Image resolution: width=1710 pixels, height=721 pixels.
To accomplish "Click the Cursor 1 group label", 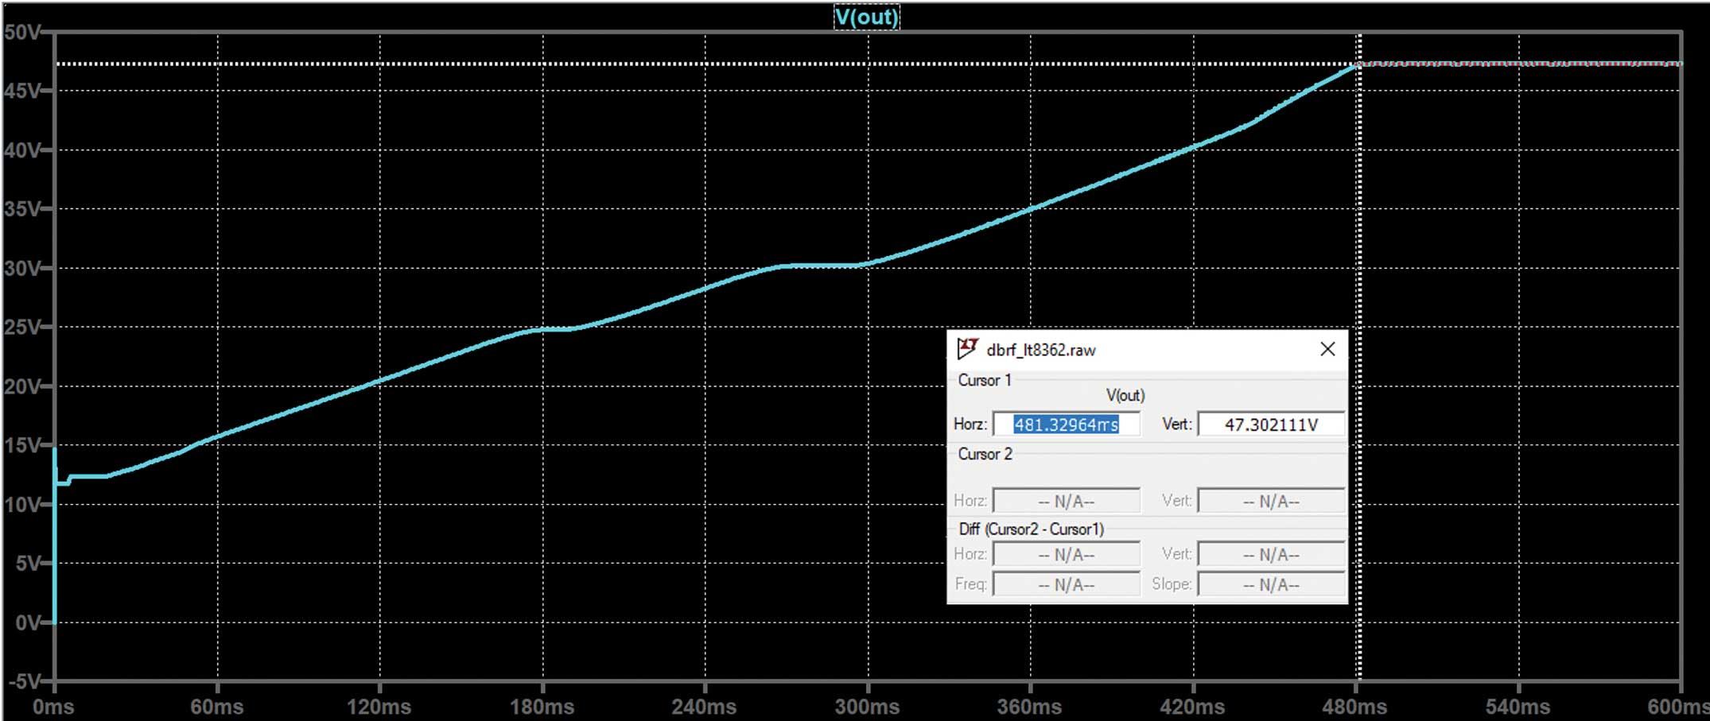I will 985,380.
